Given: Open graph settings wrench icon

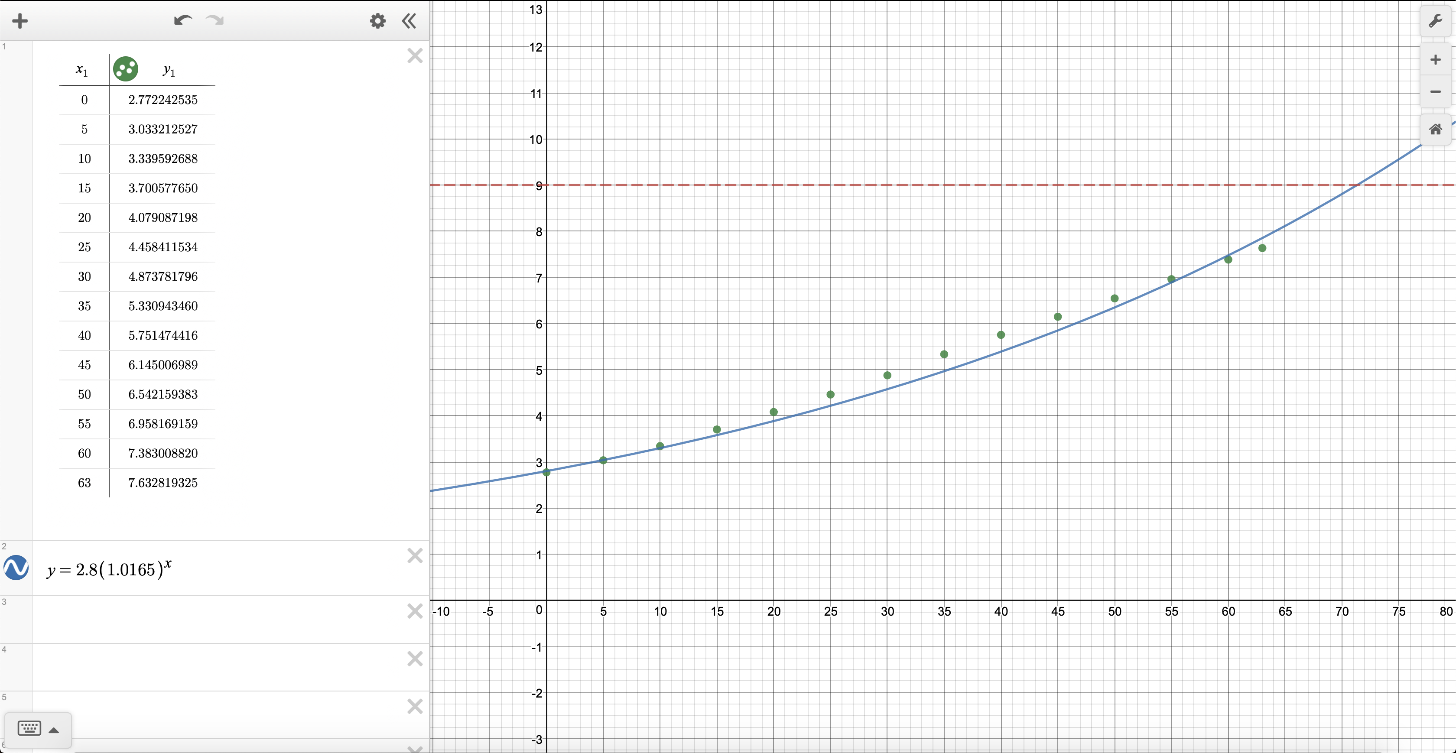Looking at the screenshot, I should (1435, 22).
